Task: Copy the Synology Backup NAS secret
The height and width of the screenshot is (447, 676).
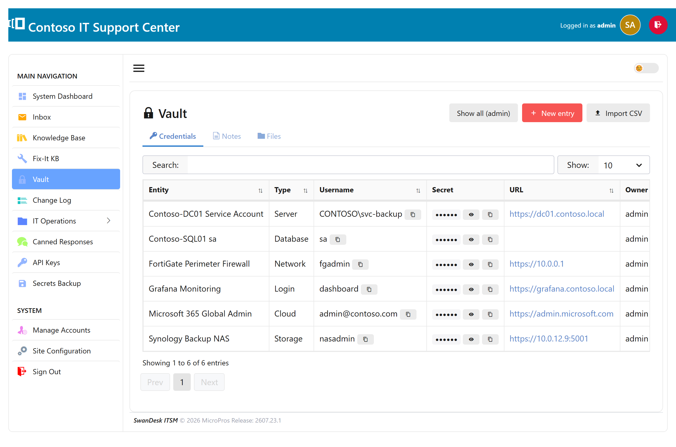Action: [x=490, y=339]
